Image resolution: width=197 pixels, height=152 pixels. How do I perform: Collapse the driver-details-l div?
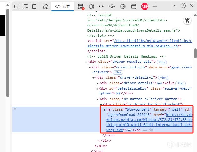point(94,78)
